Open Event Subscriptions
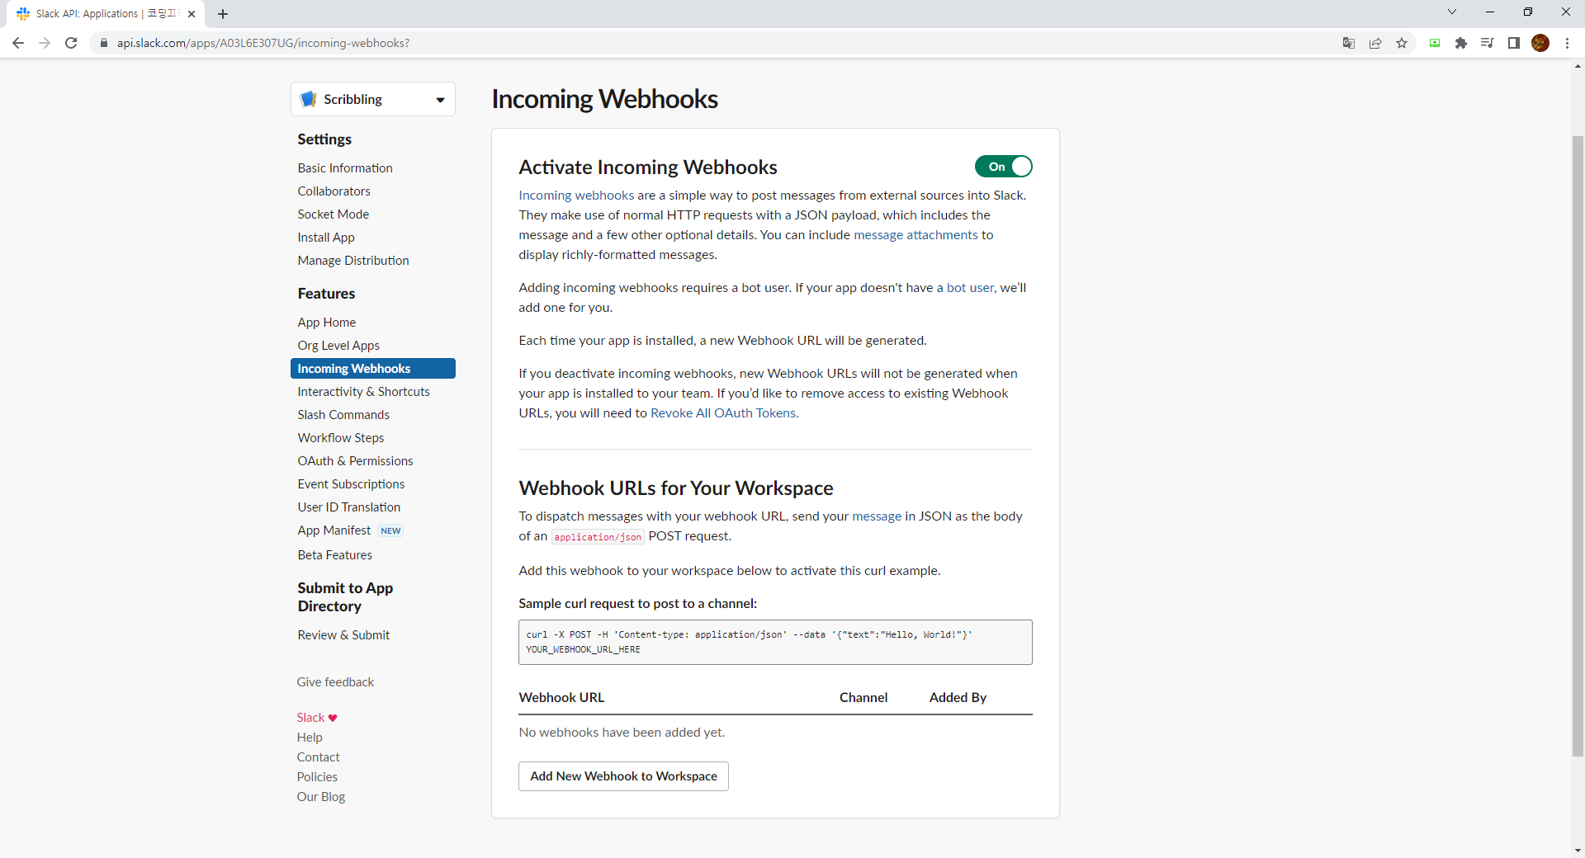Viewport: 1585px width, 858px height. click(x=352, y=483)
